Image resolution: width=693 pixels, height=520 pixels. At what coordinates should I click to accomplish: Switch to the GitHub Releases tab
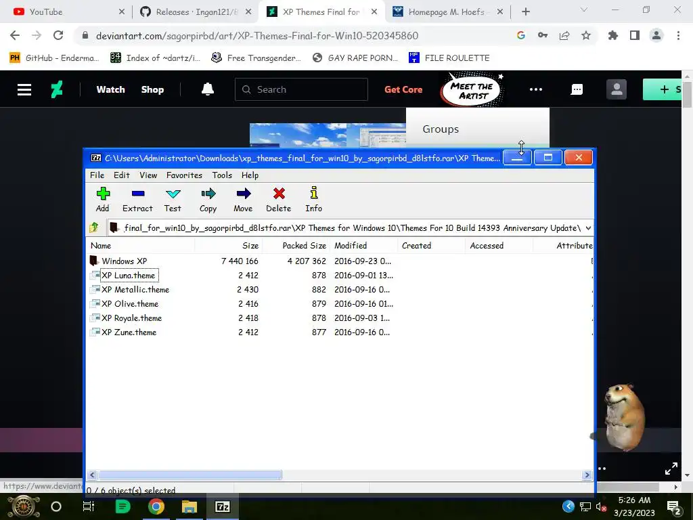[x=196, y=12]
